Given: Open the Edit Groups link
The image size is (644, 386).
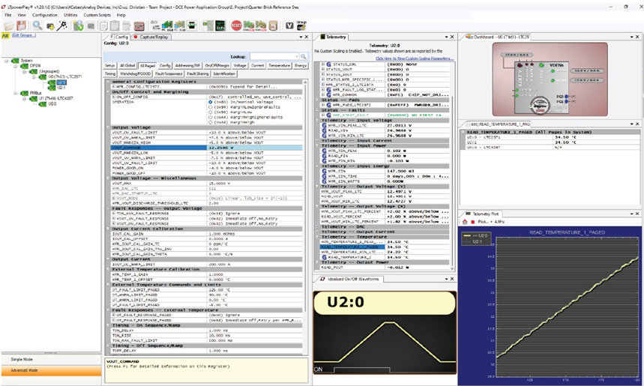Looking at the screenshot, I should tap(24, 35).
